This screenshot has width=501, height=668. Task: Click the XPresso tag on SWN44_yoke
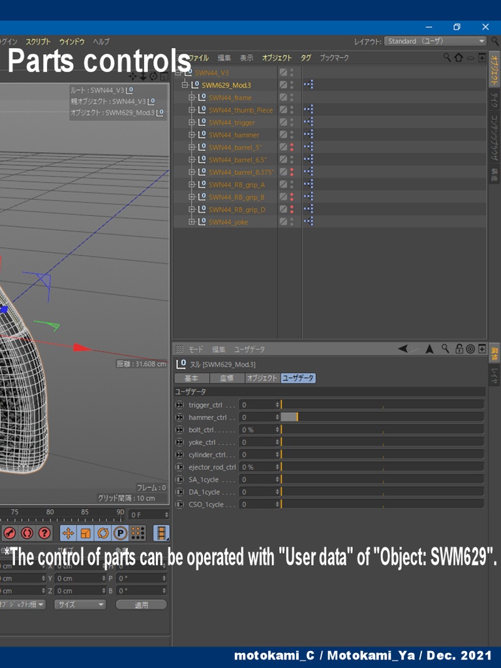pos(309,221)
